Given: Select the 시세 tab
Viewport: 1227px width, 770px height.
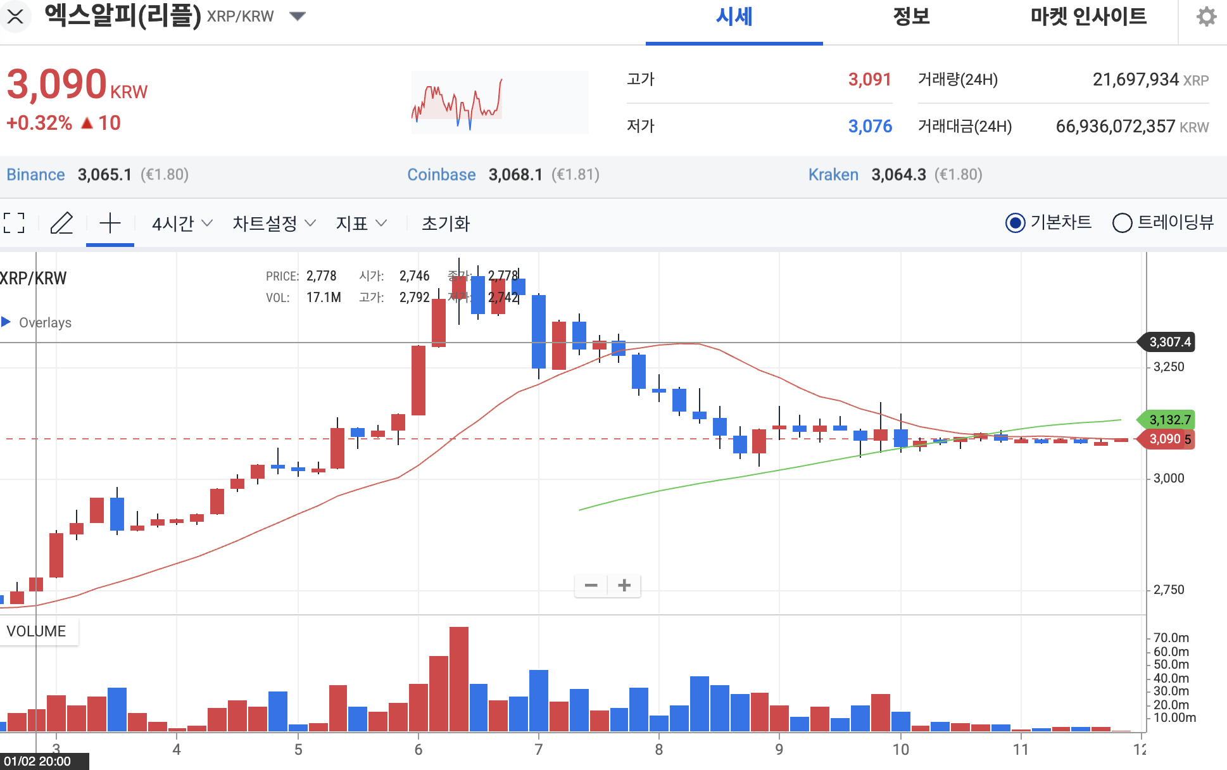Looking at the screenshot, I should (x=733, y=17).
